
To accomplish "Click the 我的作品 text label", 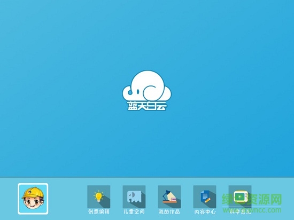I will pos(169,212).
